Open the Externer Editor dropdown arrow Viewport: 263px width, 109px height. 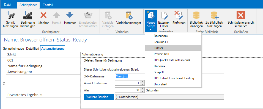(164, 30)
